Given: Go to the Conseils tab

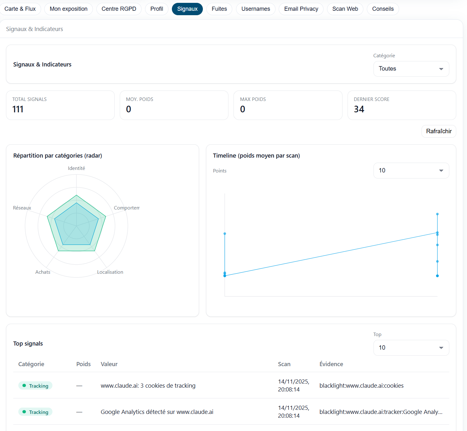Looking at the screenshot, I should coord(383,9).
